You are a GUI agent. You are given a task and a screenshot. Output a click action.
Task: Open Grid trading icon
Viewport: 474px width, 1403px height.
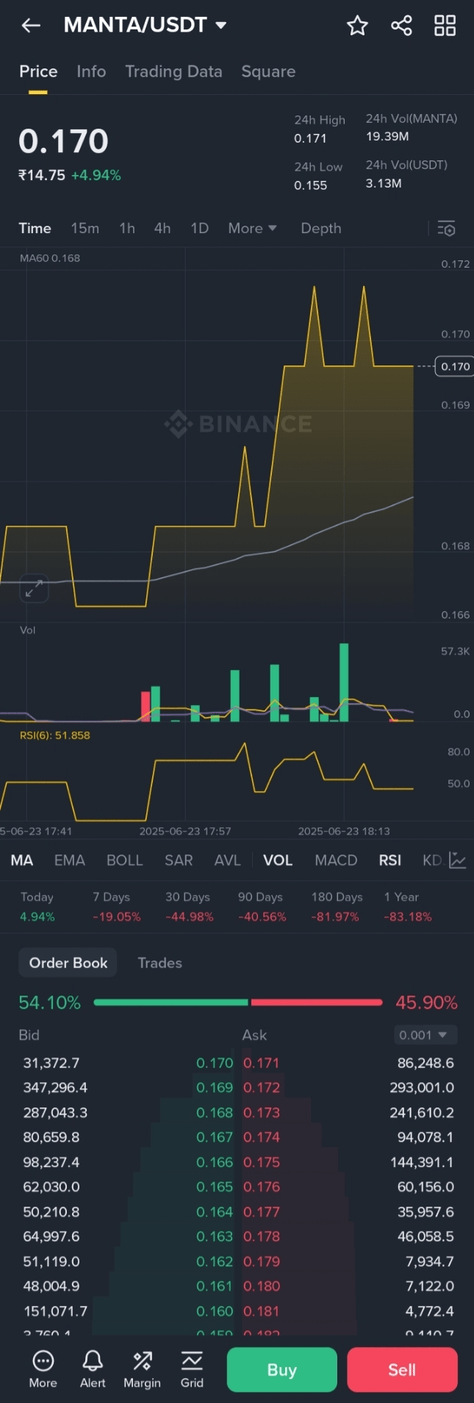pyautogui.click(x=192, y=1369)
